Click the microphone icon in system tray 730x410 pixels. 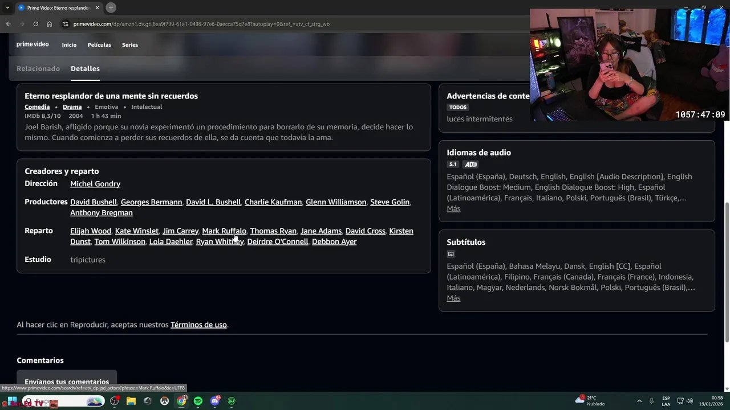click(x=651, y=401)
